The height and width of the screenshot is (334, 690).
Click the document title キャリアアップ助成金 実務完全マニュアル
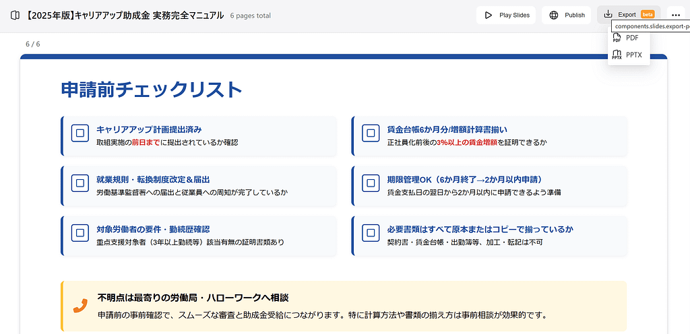(125, 15)
